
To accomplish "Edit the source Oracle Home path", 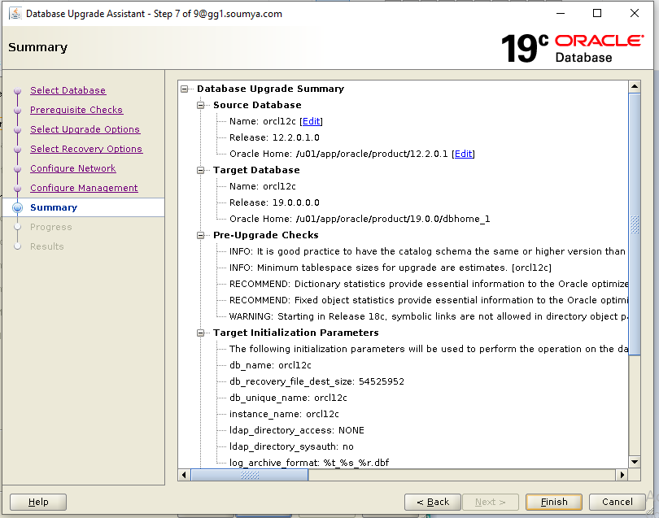I will 464,154.
